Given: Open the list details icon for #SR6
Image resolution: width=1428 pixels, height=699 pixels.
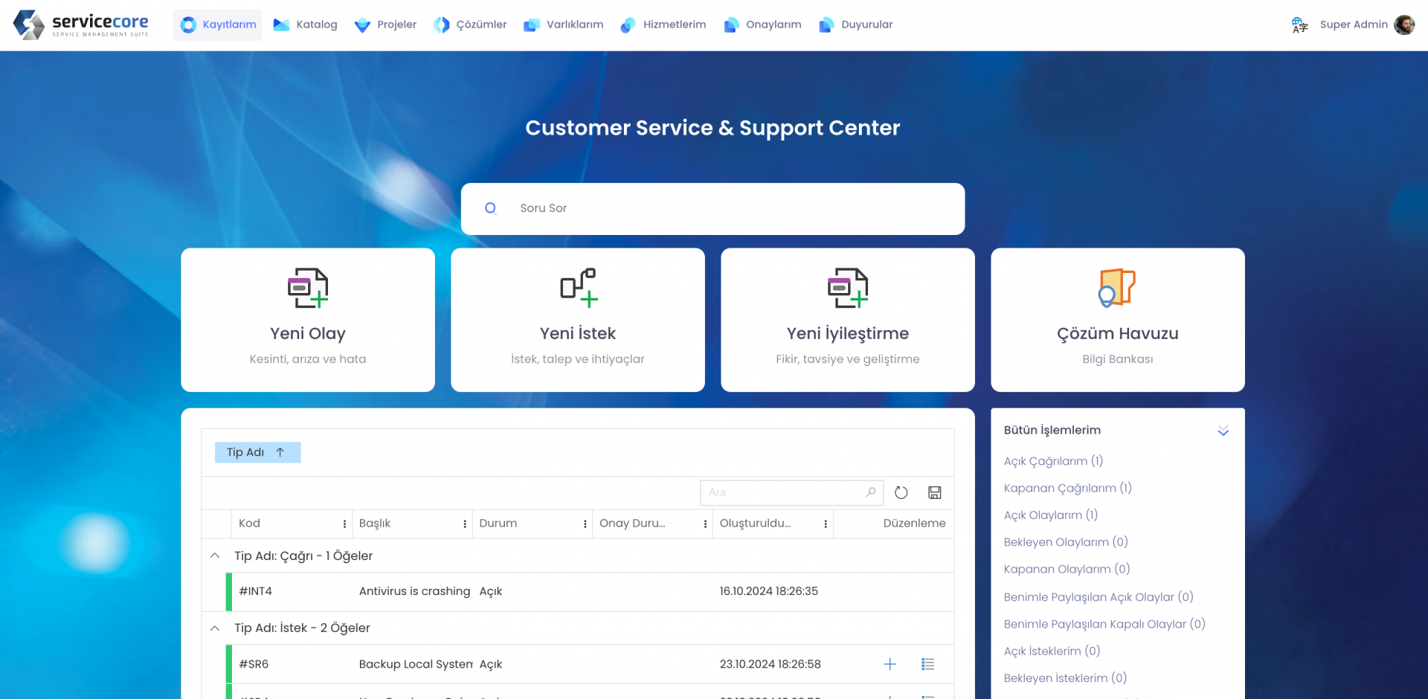Looking at the screenshot, I should (927, 664).
